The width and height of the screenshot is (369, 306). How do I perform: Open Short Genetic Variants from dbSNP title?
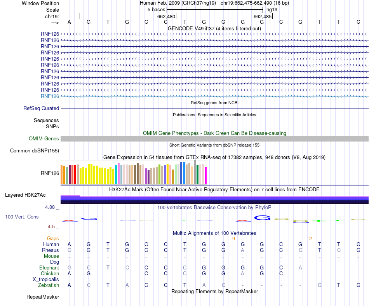click(214, 145)
